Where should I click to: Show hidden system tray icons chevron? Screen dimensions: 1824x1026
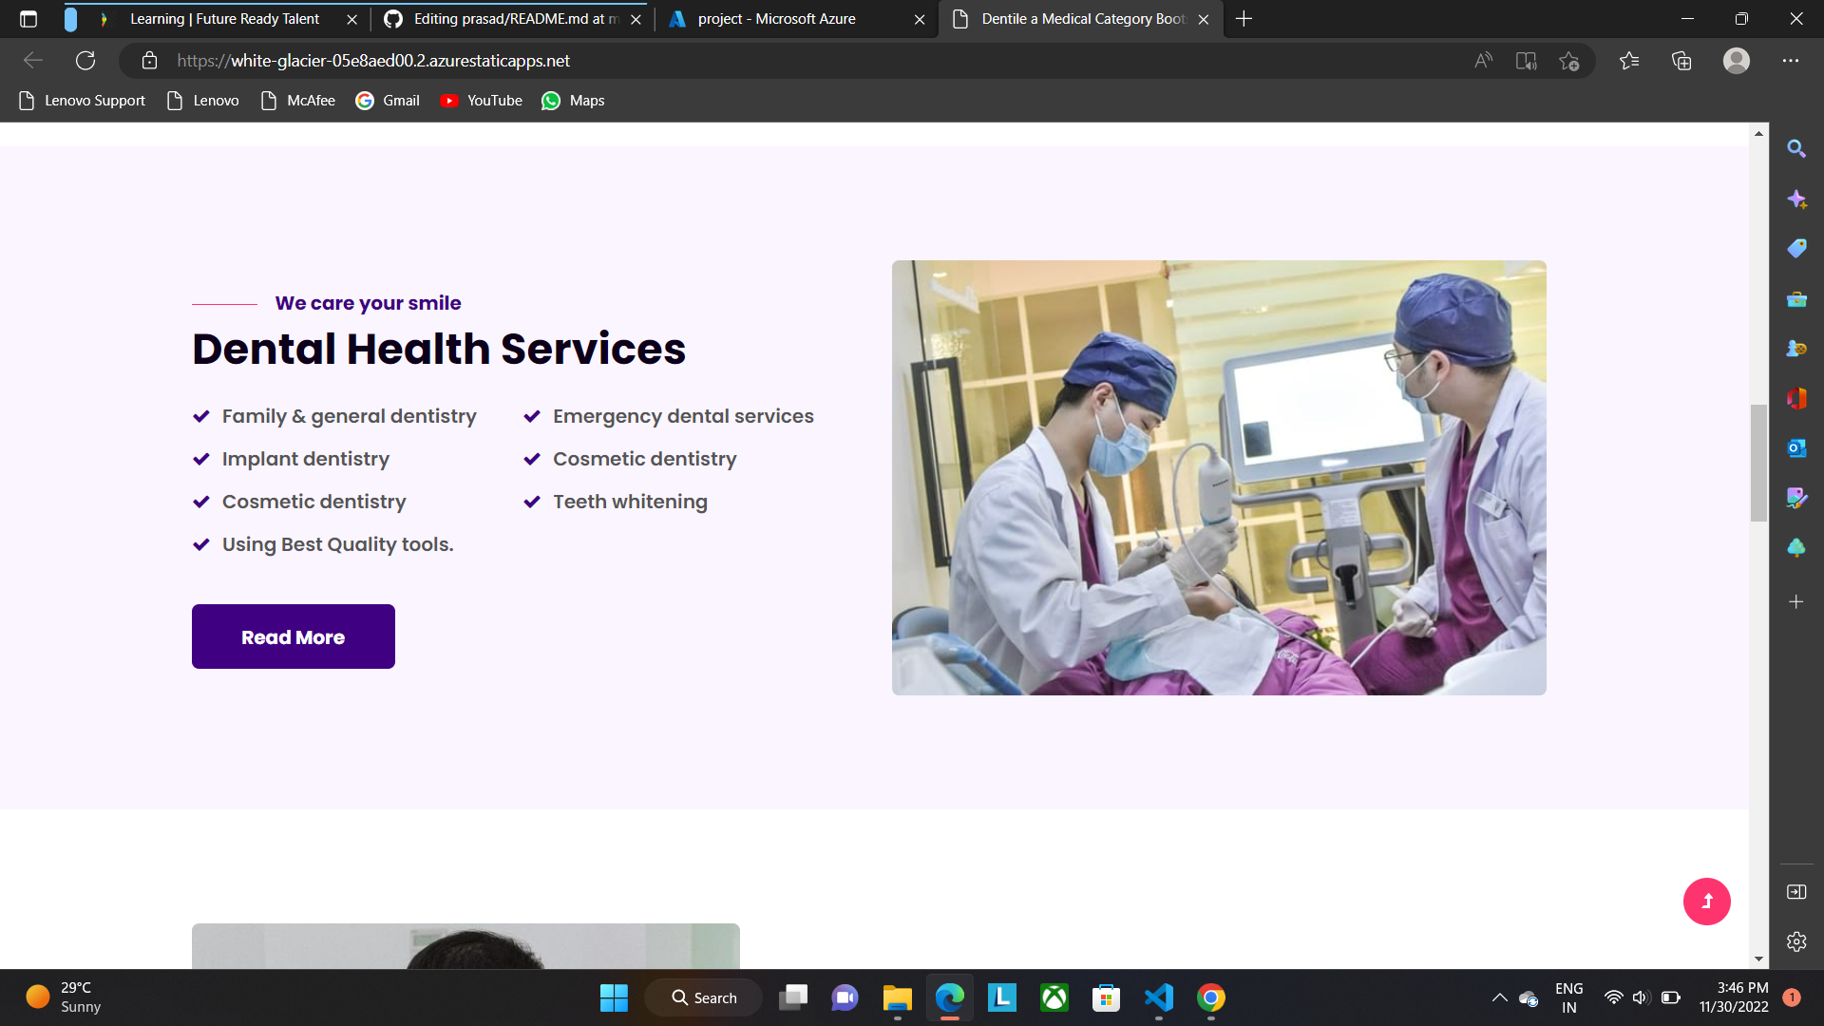(x=1499, y=997)
